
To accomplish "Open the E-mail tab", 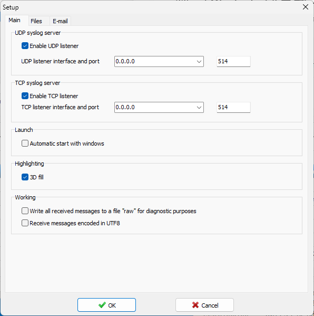I will point(60,21).
